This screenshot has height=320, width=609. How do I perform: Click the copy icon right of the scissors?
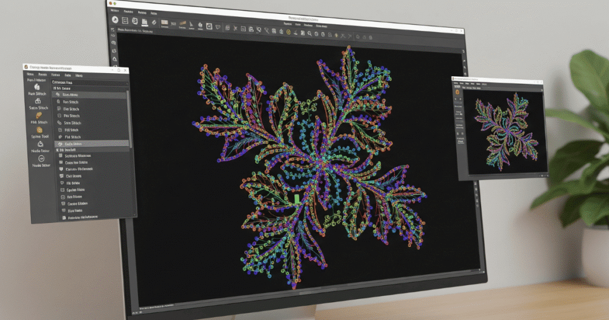tap(243, 29)
